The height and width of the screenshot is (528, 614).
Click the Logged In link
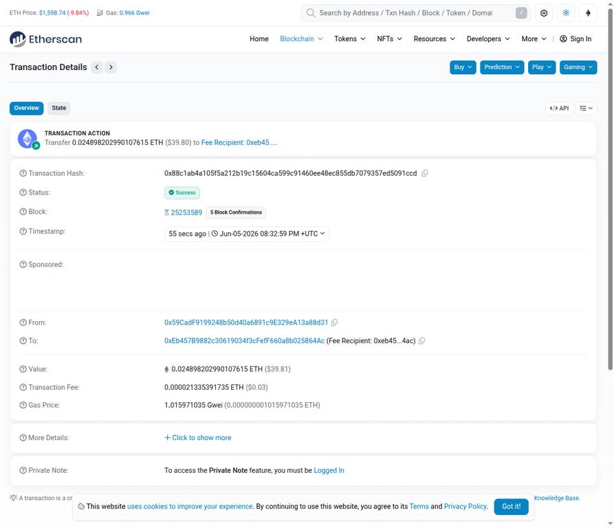pos(329,470)
